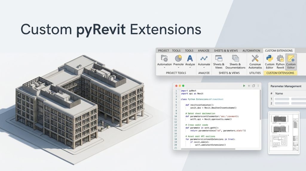Open the drawing sheet thumbnail
The image size is (306, 171).
click(284, 133)
